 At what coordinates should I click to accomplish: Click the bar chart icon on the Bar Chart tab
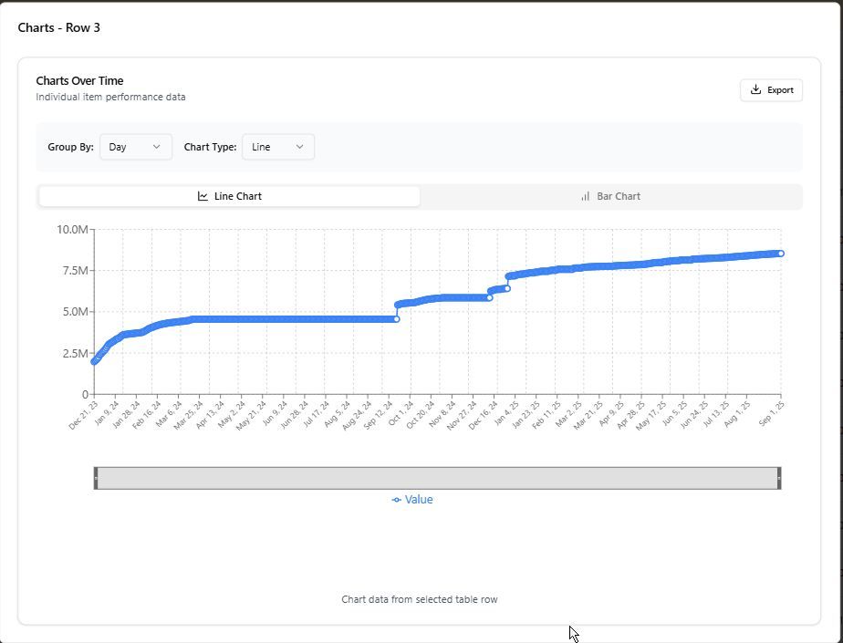(x=586, y=196)
